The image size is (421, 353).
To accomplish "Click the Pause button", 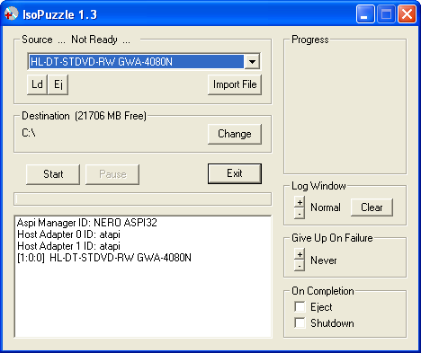I will [112, 174].
